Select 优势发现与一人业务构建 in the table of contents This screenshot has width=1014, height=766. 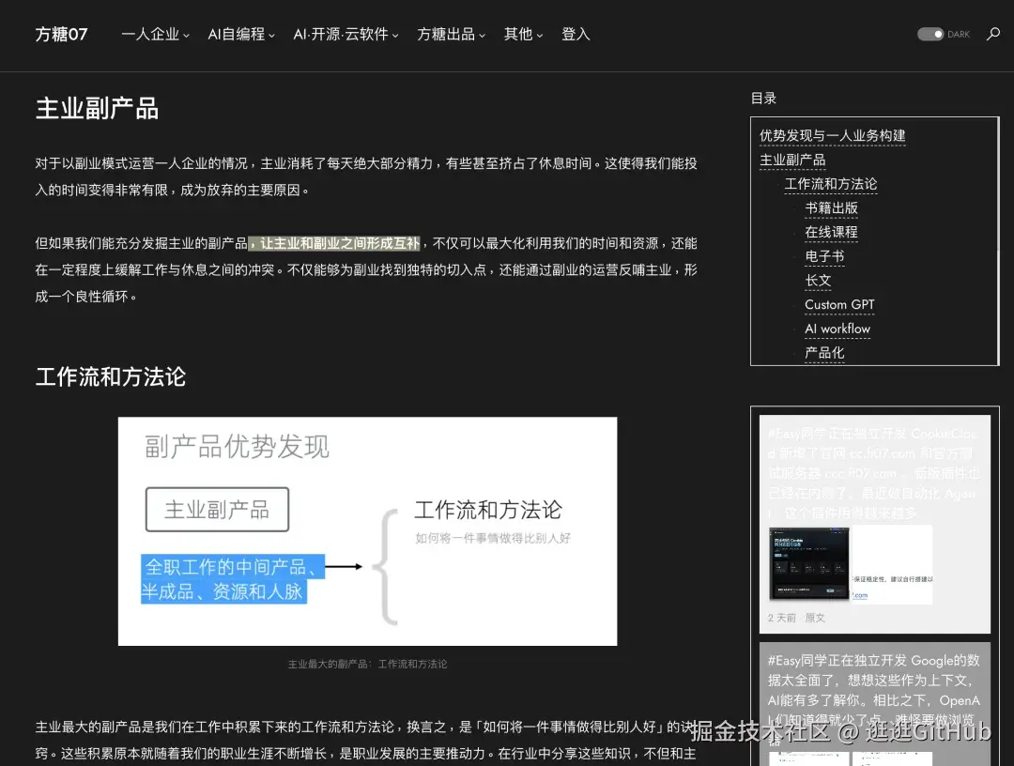coord(832,135)
